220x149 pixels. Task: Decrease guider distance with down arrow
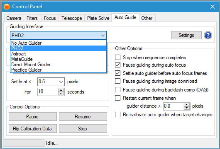pos(187,108)
